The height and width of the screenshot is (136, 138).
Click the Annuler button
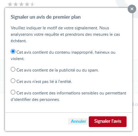pyautogui.click(x=78, y=121)
